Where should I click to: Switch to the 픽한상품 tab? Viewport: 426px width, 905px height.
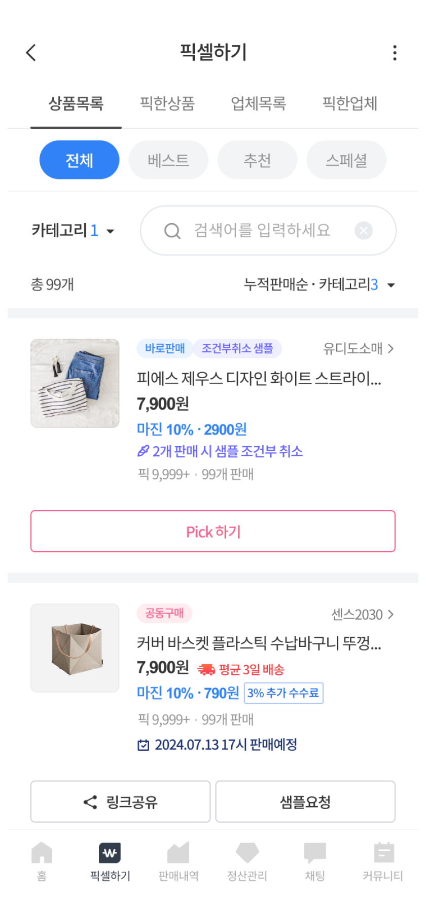pos(167,103)
